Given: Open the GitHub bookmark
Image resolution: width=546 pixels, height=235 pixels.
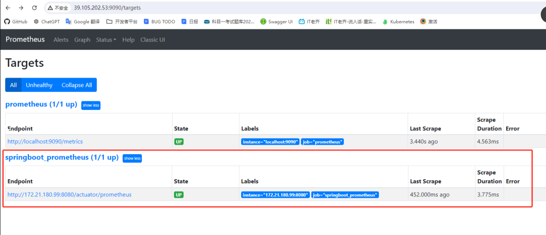Looking at the screenshot, I should pyautogui.click(x=16, y=22).
